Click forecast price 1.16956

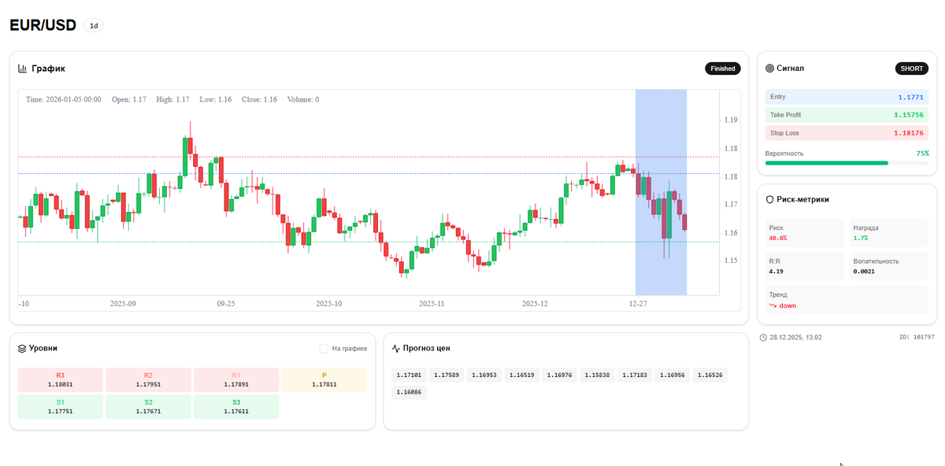tap(673, 375)
